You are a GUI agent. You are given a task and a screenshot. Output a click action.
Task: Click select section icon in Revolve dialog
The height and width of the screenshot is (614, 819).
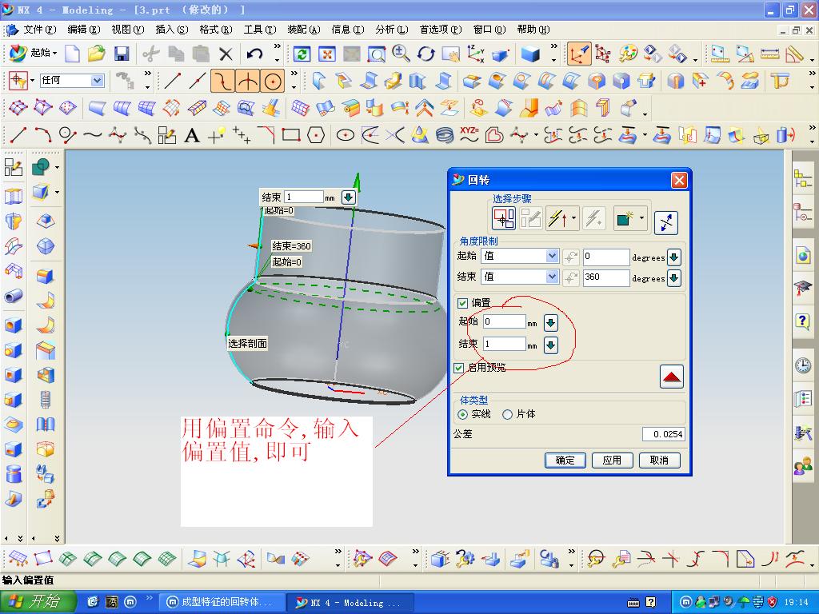coord(504,217)
